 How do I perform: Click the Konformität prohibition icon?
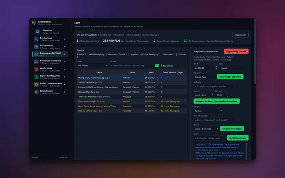36,69
